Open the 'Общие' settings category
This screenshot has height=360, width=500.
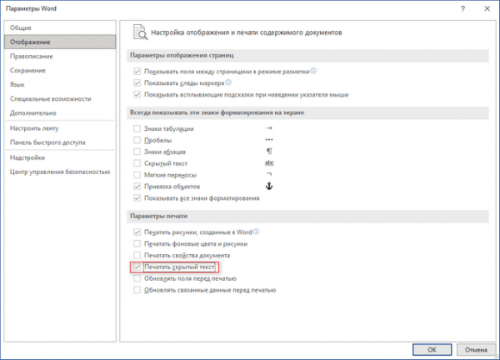tap(60, 27)
